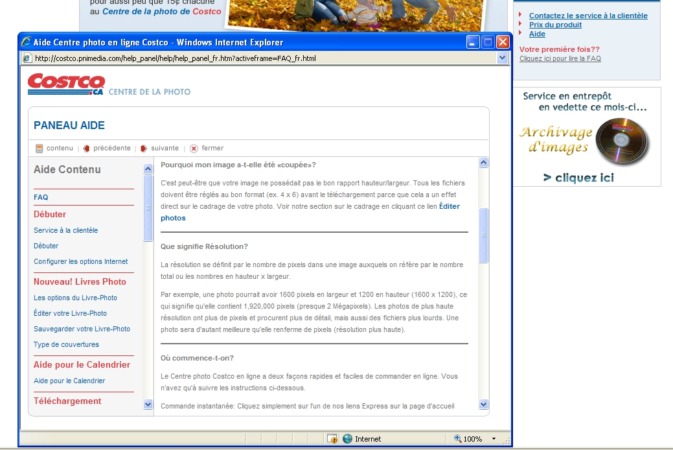Open Configurer les options Internet topic
This screenshot has height=450, width=673.
[81, 261]
